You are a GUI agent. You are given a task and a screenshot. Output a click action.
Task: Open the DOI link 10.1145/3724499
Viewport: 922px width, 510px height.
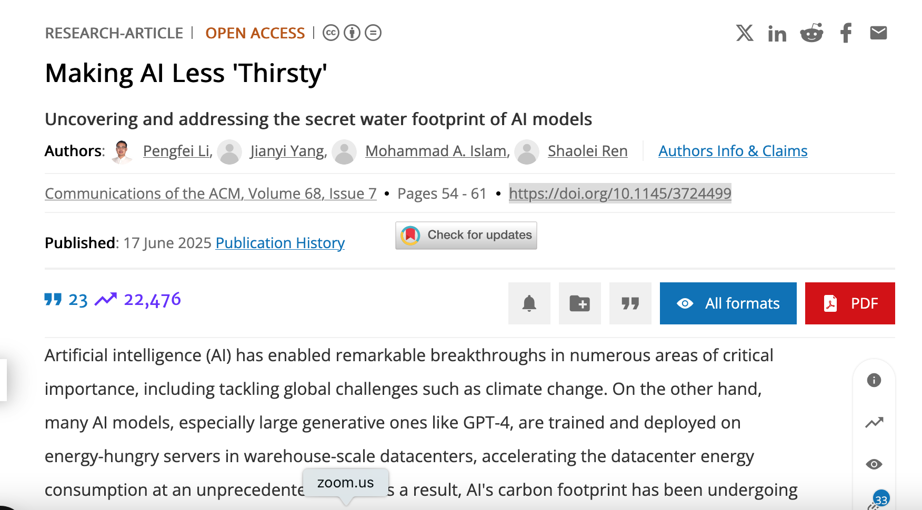click(x=620, y=193)
